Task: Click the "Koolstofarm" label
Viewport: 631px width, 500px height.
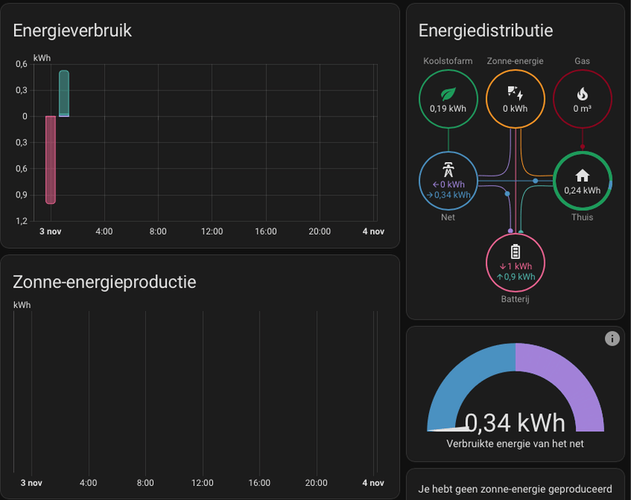Action: (448, 61)
